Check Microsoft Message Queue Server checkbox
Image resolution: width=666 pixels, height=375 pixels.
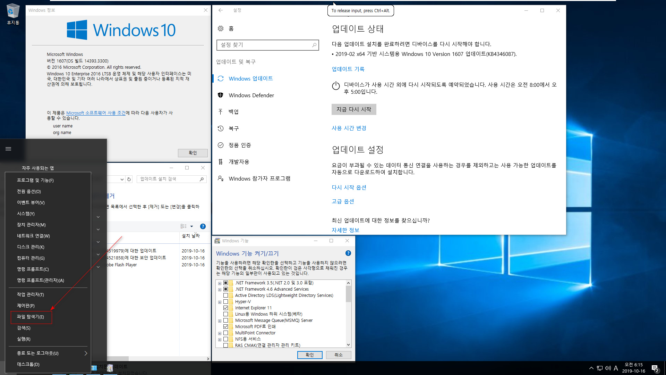pyautogui.click(x=226, y=320)
